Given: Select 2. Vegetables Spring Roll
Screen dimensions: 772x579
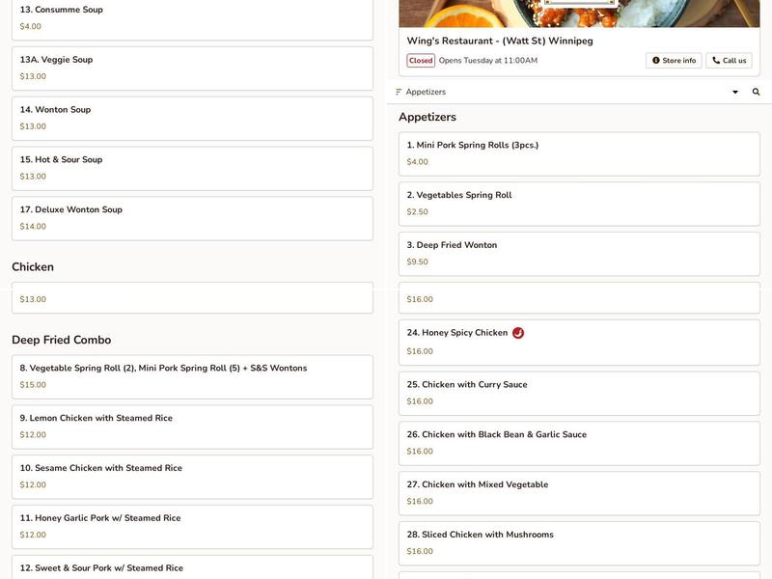Looking at the screenshot, I should (x=579, y=205).
